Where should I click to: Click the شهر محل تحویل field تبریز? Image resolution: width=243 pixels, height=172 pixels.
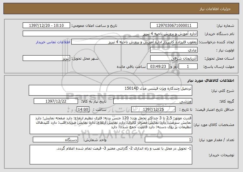(46, 58)
